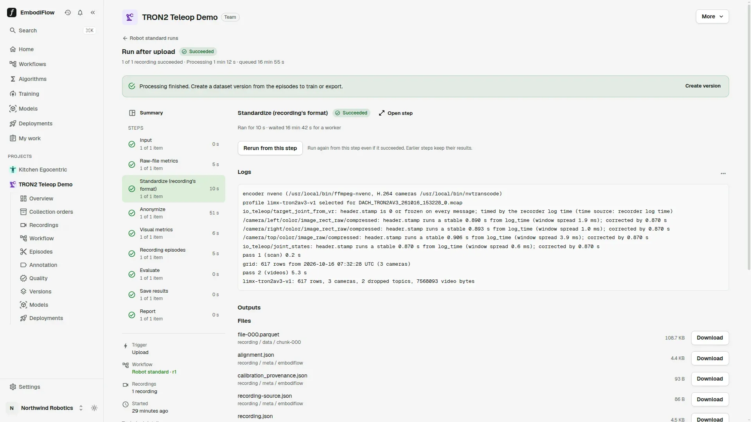Open Versions page
The height and width of the screenshot is (422, 751).
tap(57, 291)
